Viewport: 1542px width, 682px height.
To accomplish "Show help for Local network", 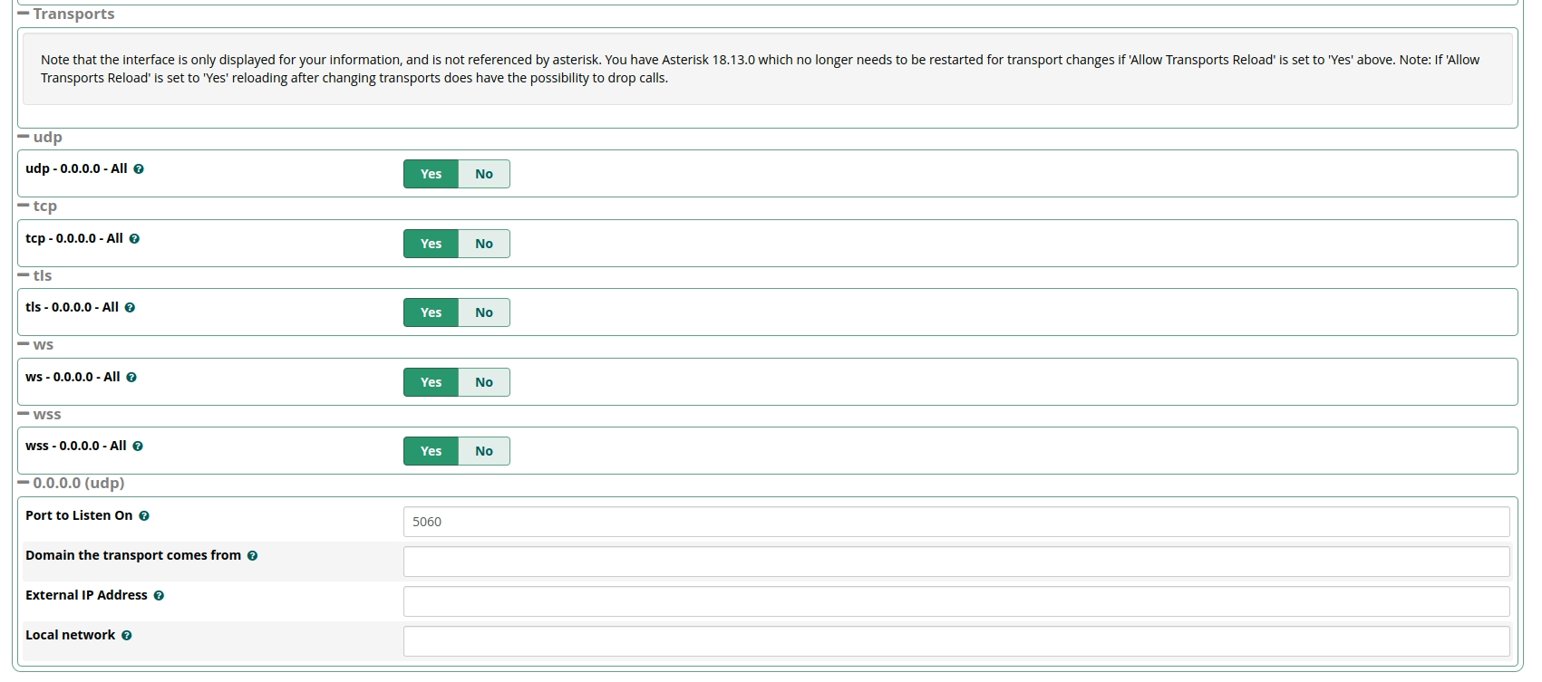I will point(127,636).
